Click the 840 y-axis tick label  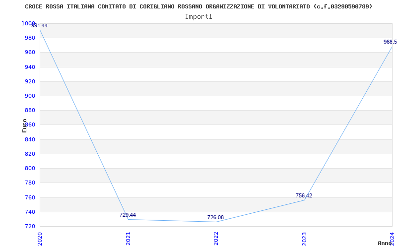point(30,139)
